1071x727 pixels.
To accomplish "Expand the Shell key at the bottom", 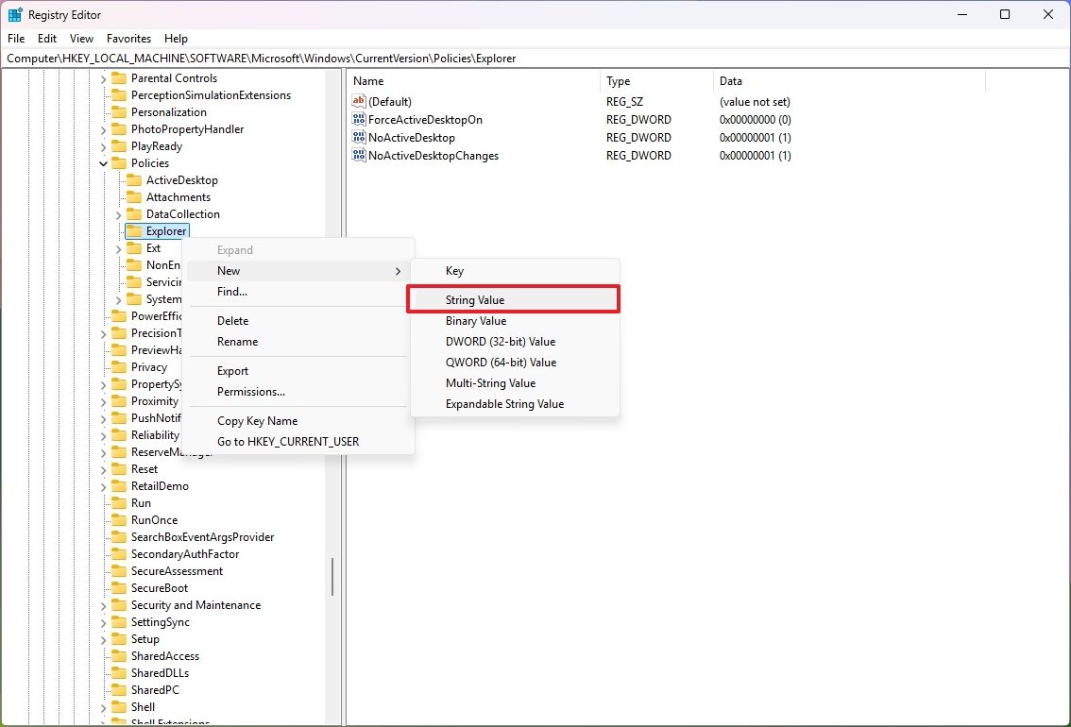I will [x=104, y=706].
